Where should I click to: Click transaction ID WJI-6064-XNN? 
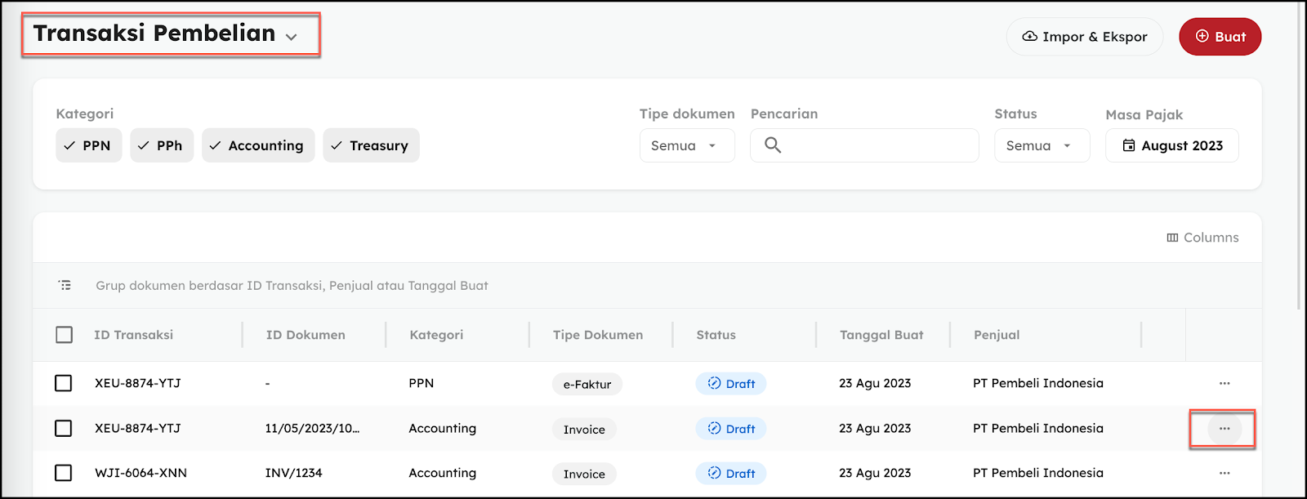(141, 473)
